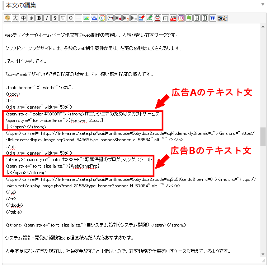268x265 pixels.
Task: Click the 転職保証のプログラミングスクール text
Action: point(118,160)
